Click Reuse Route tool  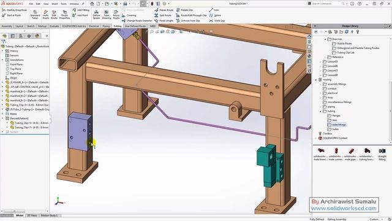(x=116, y=15)
